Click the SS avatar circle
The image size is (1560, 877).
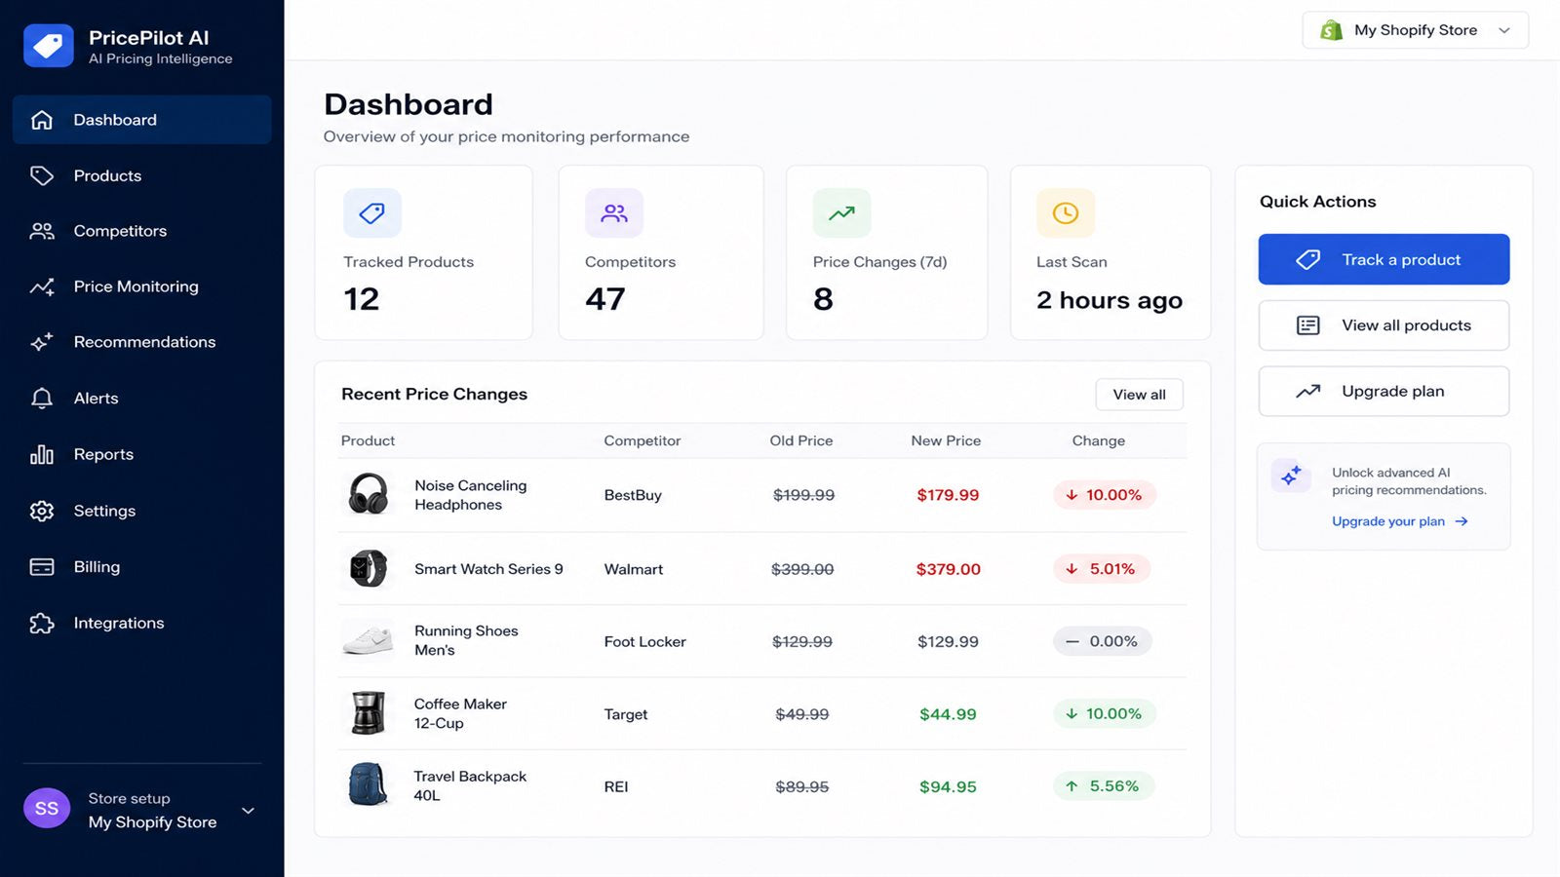47,809
